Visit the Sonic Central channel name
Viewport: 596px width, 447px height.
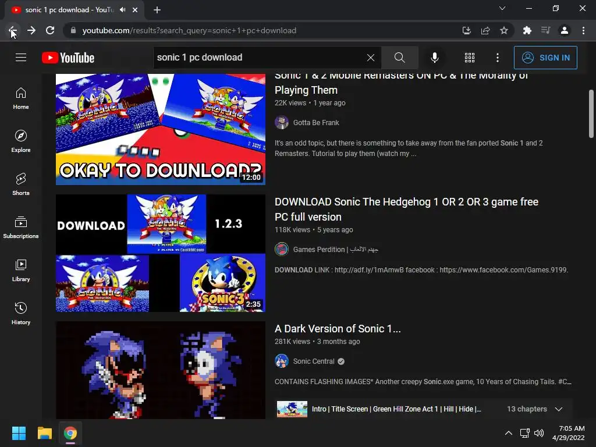tap(314, 361)
